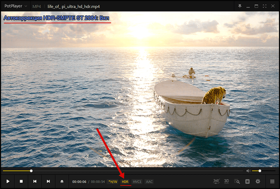Click the AAC audio codec label
The image size is (280, 189).
[x=149, y=182]
